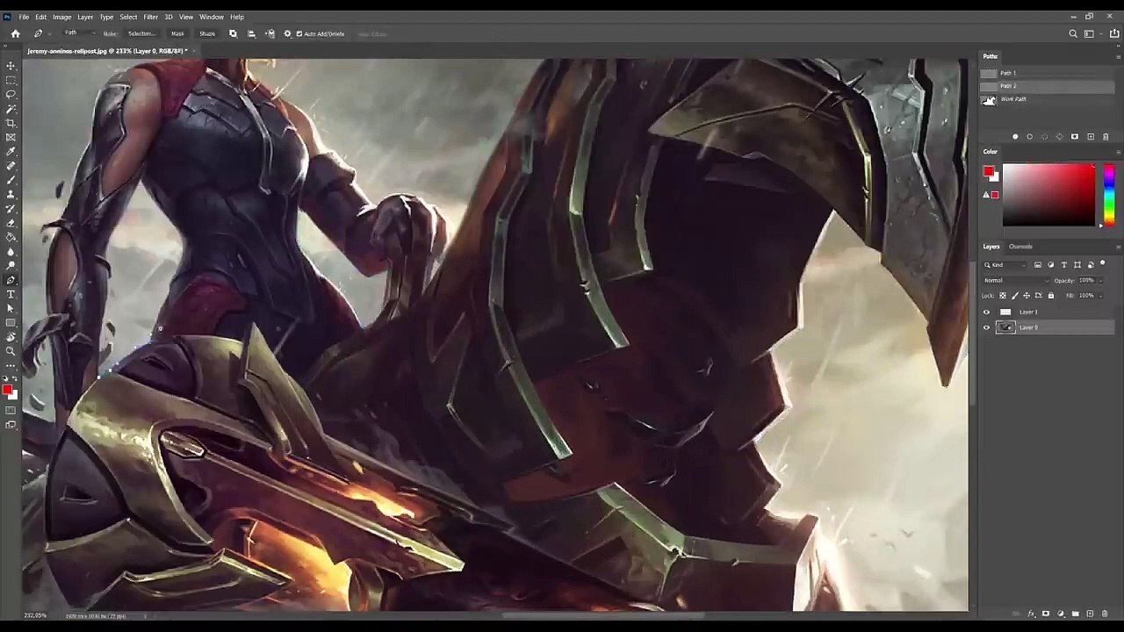Open Paths panel menu

[1118, 56]
